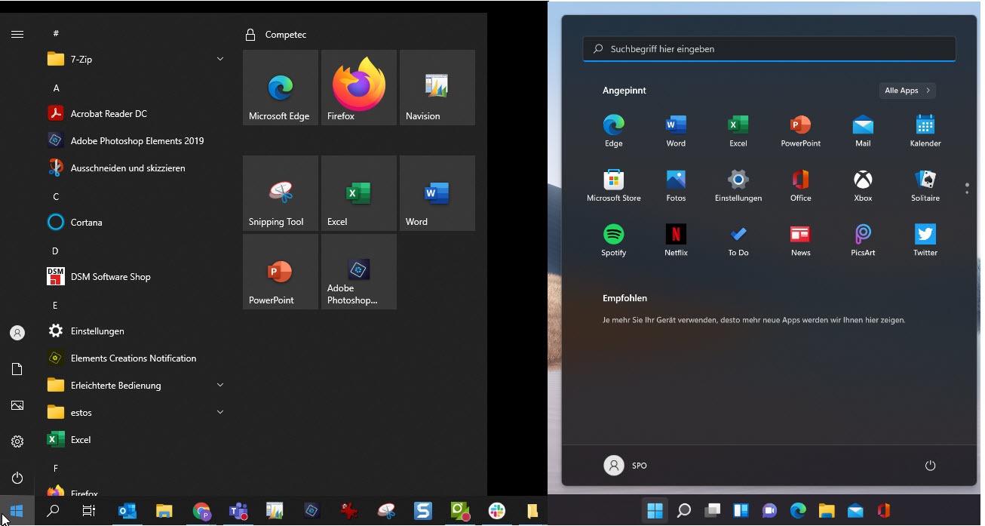The width and height of the screenshot is (985, 526).
Task: Launch PicsArt from pinned apps
Action: click(863, 241)
